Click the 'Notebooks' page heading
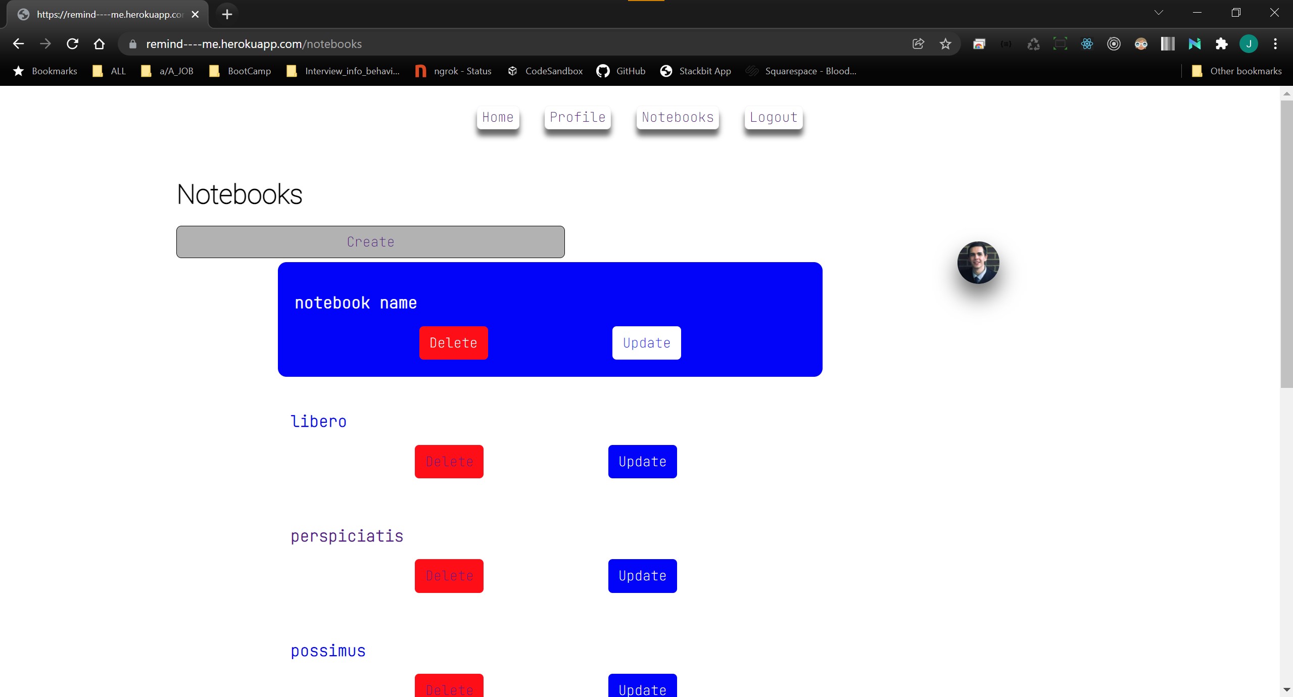Image resolution: width=1293 pixels, height=697 pixels. click(x=240, y=194)
